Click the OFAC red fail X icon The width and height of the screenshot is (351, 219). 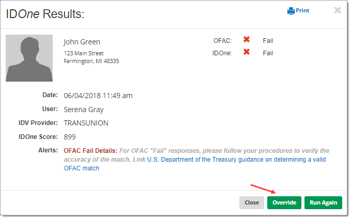coord(247,39)
